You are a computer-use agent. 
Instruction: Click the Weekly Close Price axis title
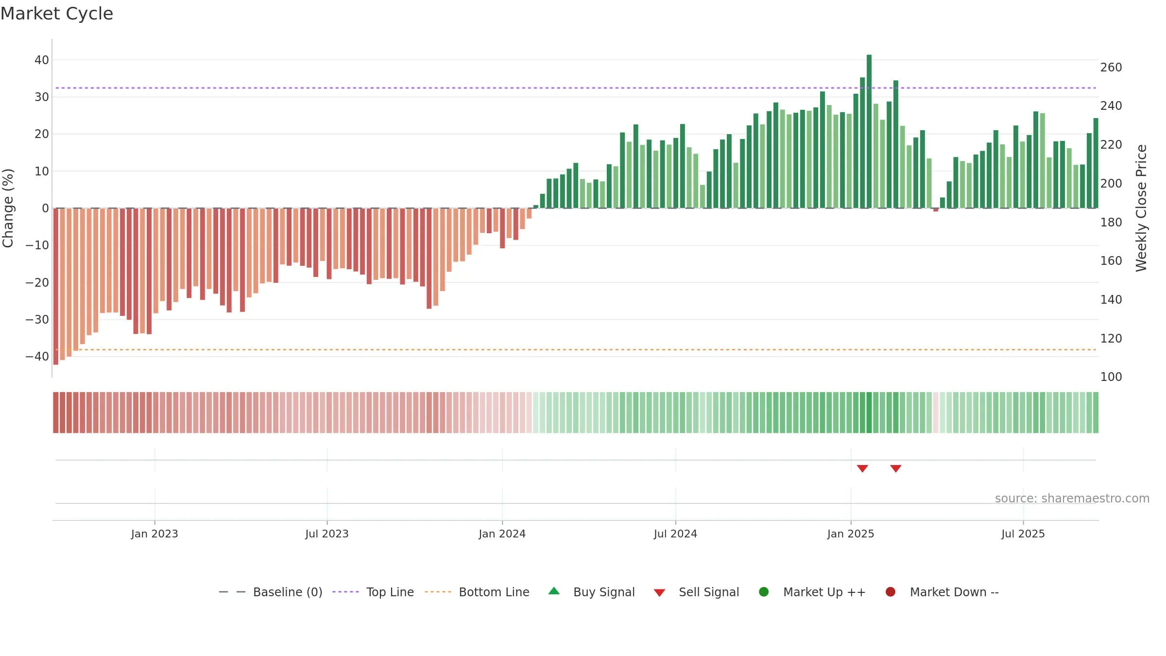click(x=1141, y=208)
